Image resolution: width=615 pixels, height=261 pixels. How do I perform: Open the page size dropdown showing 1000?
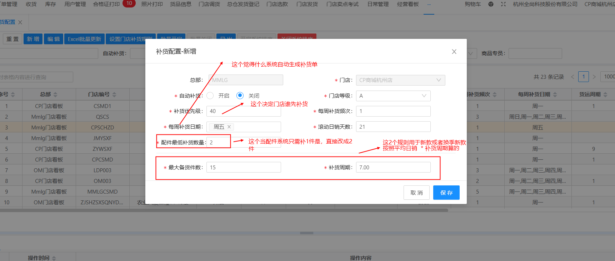(x=609, y=77)
